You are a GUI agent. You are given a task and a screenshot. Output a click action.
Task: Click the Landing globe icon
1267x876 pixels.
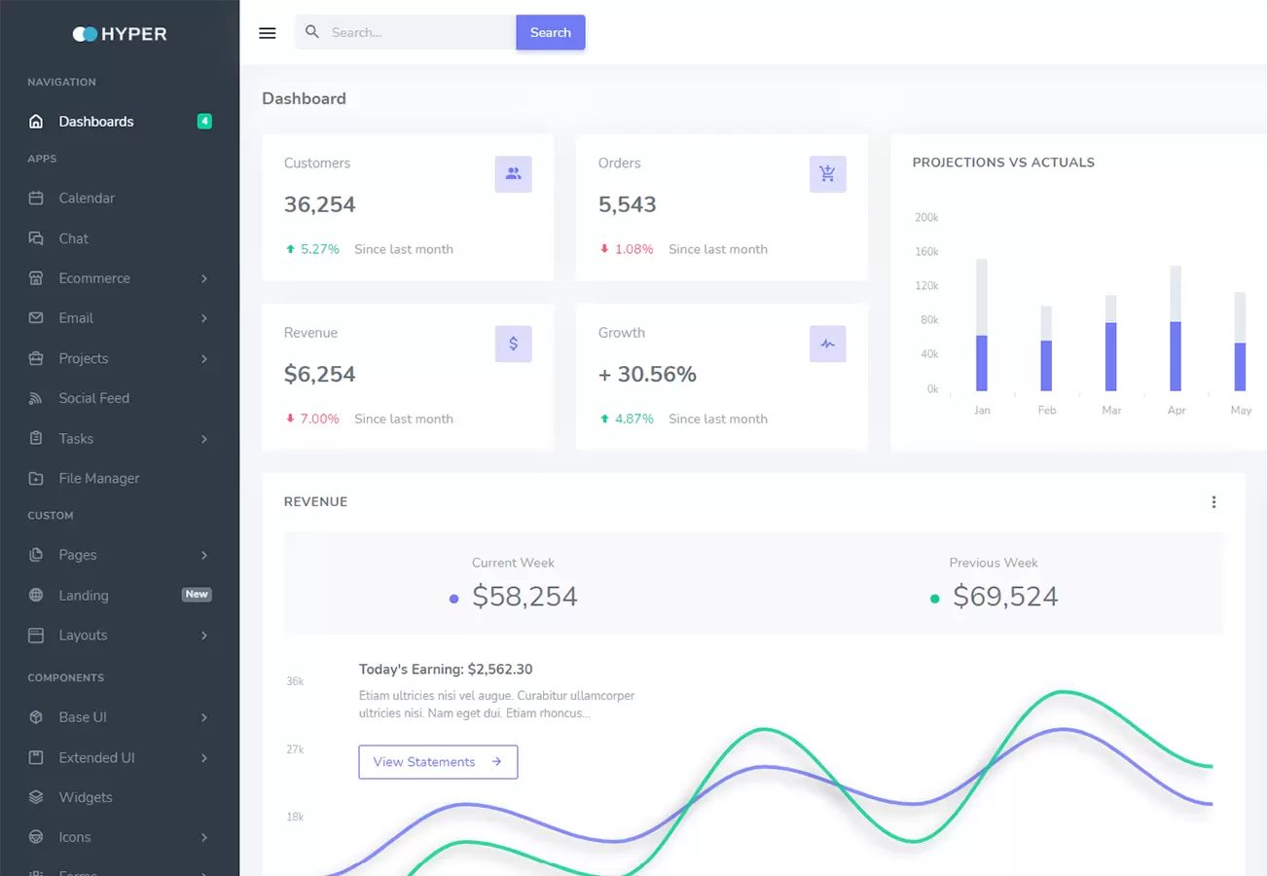coord(36,596)
